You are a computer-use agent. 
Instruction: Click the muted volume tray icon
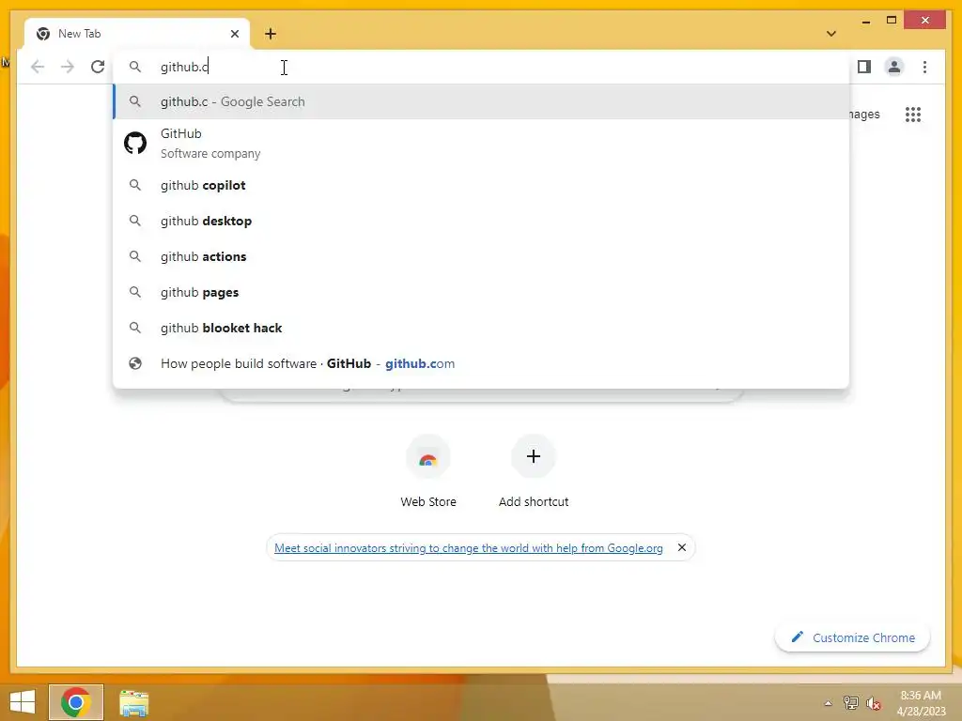tap(873, 703)
